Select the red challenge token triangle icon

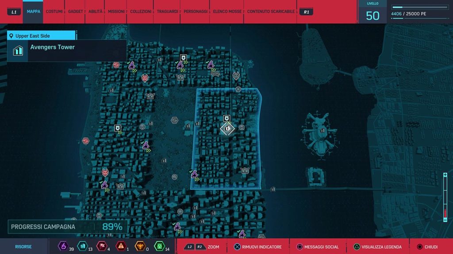tap(120, 247)
